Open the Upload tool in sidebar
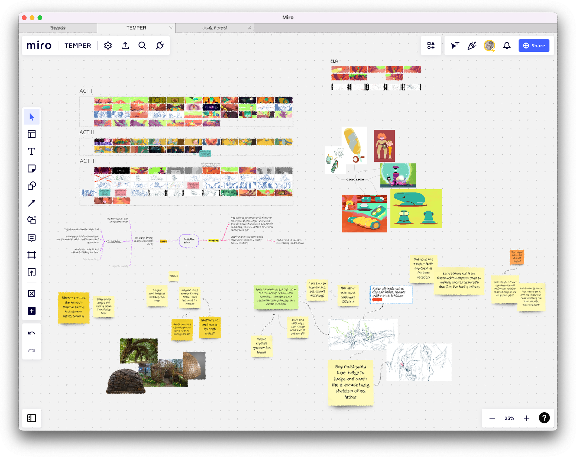Image resolution: width=576 pixels, height=457 pixels. [32, 272]
